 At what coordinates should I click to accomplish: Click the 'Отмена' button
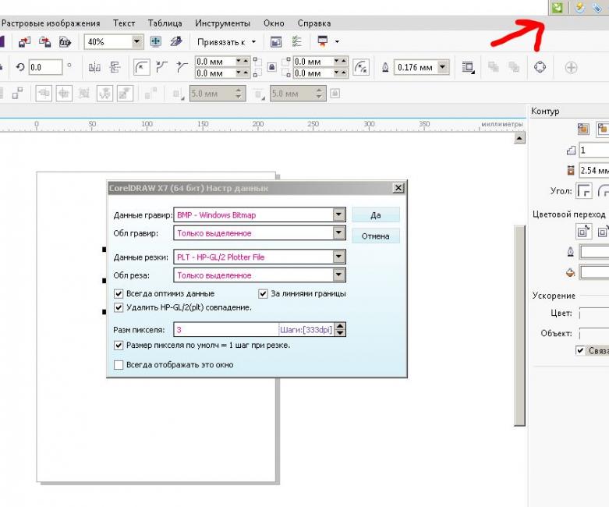click(375, 236)
